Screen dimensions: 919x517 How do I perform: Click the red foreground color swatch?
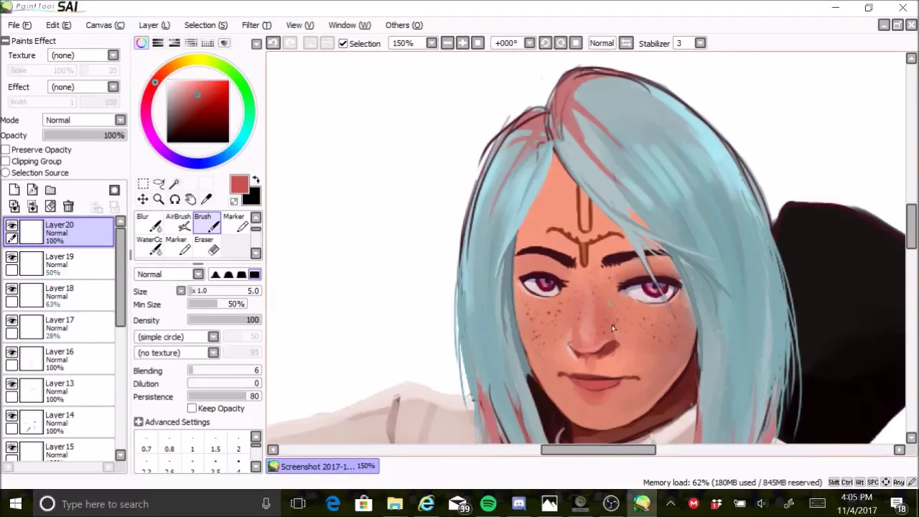pos(239,185)
